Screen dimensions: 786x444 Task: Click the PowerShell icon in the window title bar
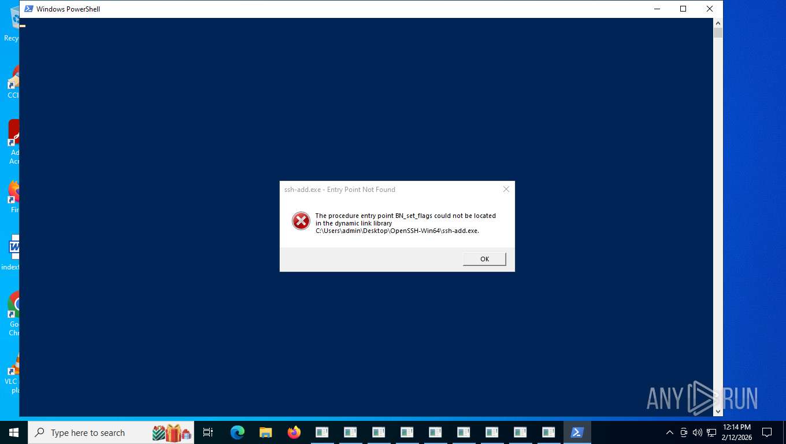pyautogui.click(x=28, y=9)
